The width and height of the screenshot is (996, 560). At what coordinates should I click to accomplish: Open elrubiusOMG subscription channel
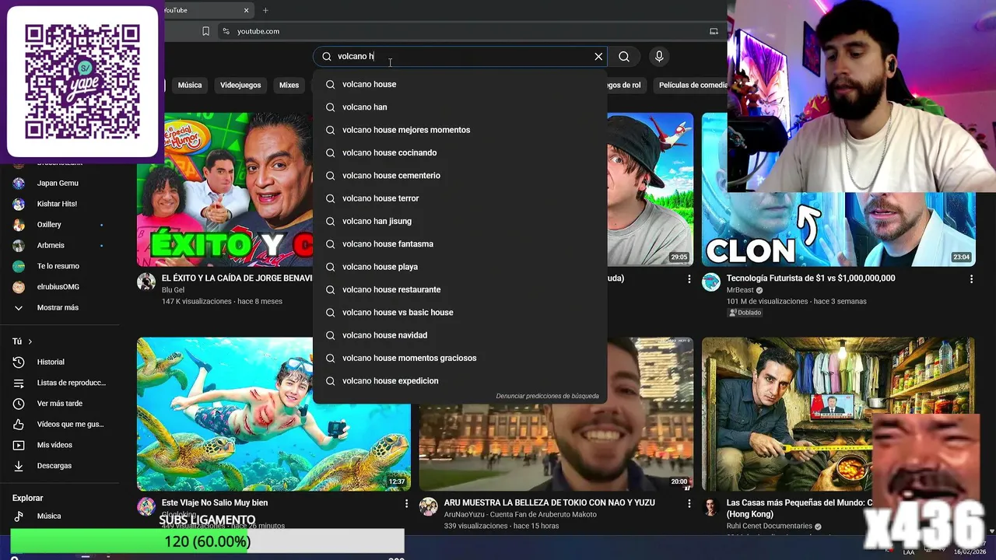pos(59,287)
